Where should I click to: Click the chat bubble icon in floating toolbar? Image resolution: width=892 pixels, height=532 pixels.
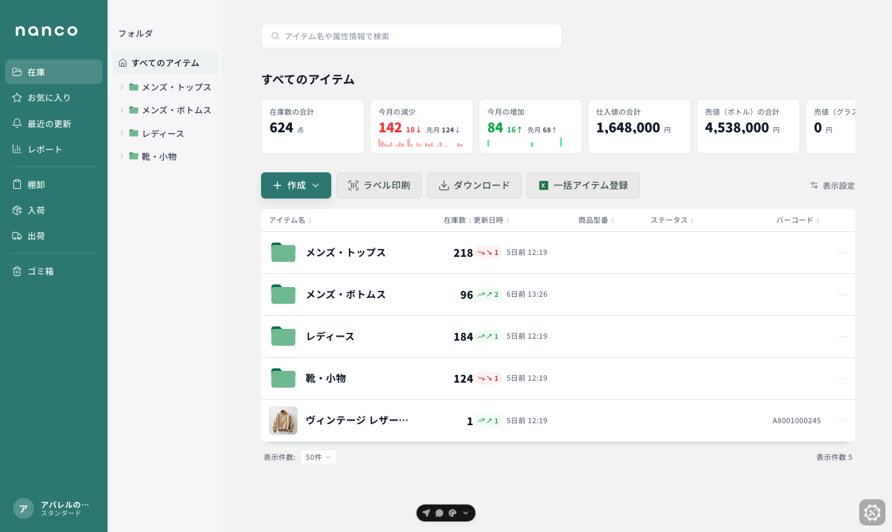tap(439, 513)
